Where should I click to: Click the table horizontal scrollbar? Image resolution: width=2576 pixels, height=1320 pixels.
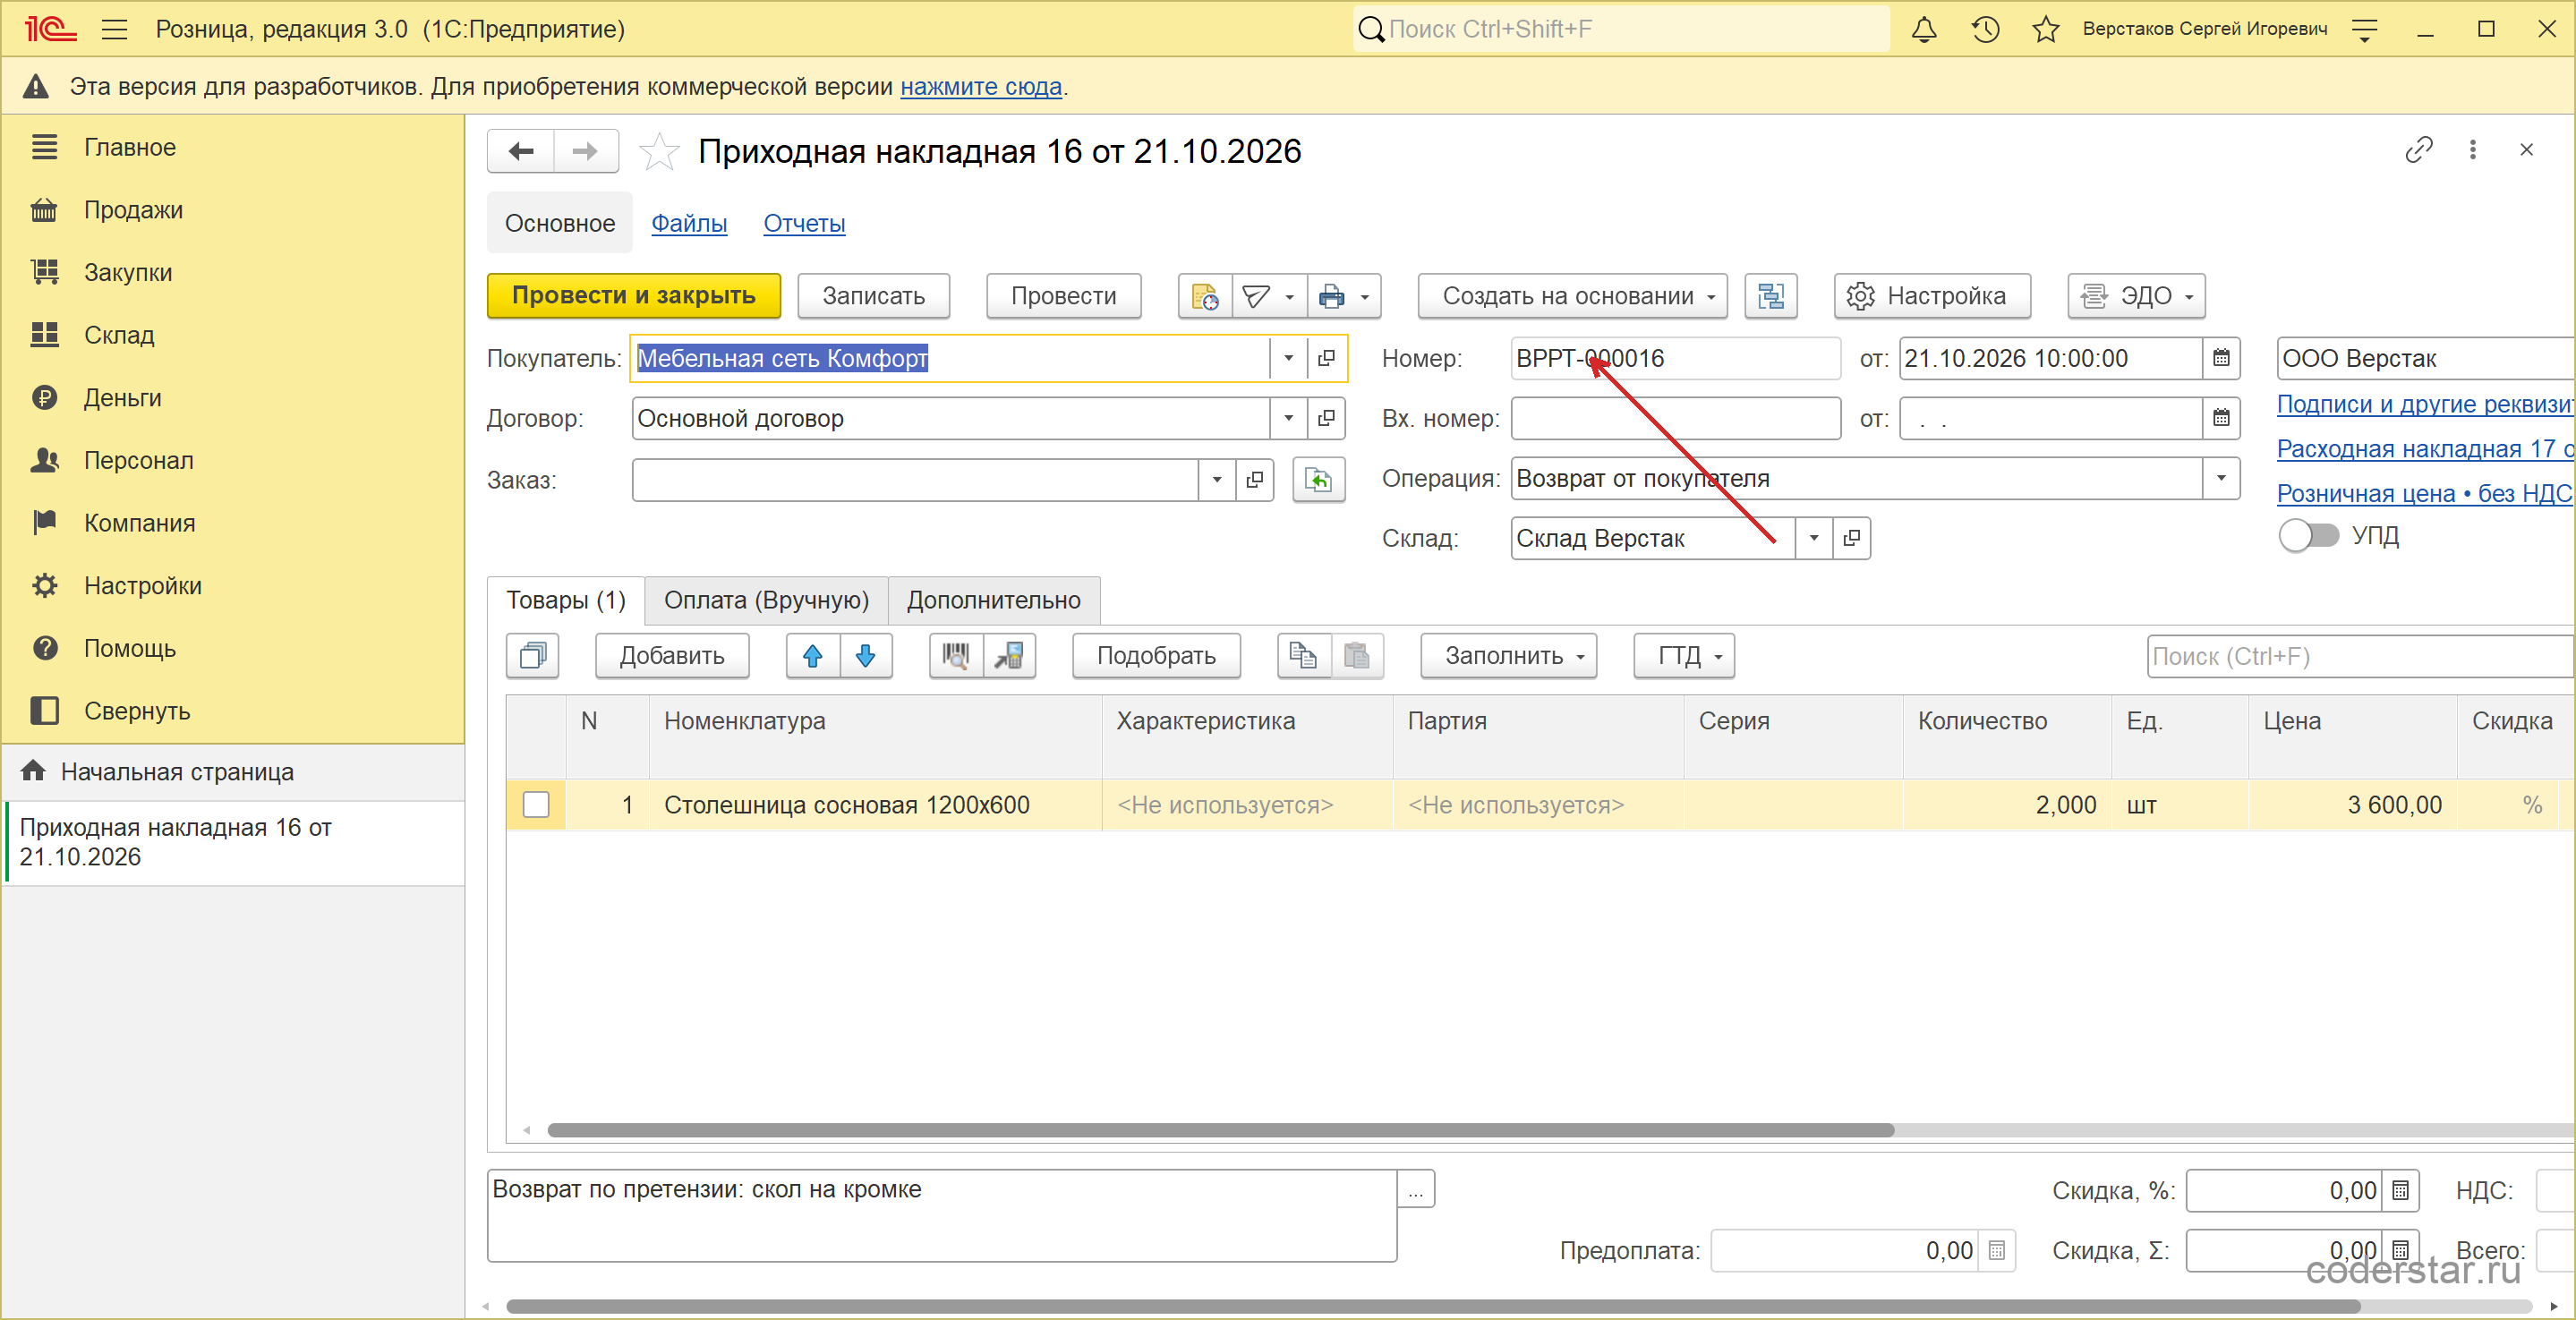coord(1220,1130)
